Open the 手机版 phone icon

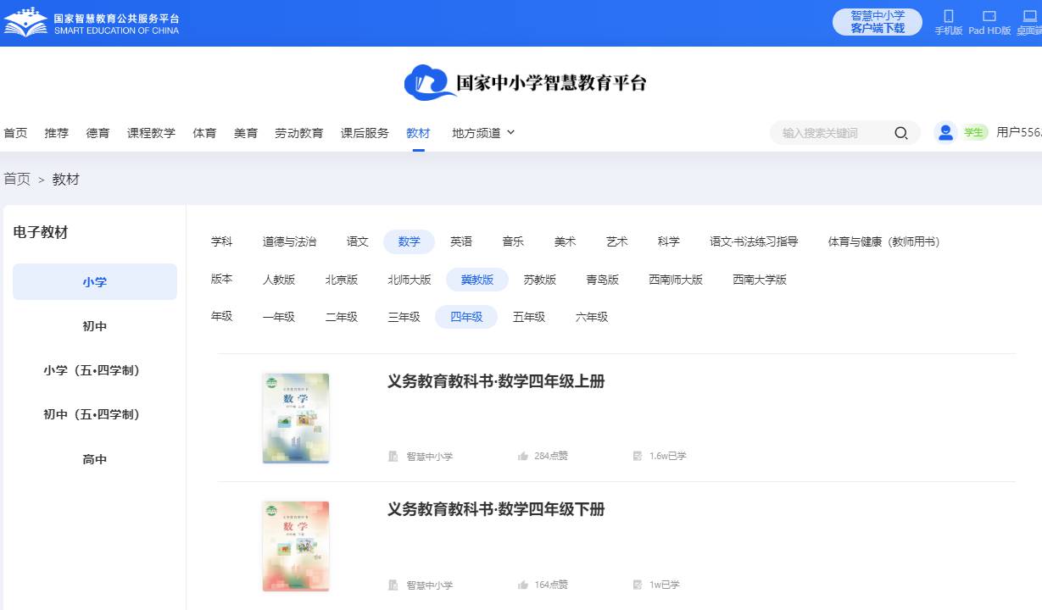coord(949,16)
